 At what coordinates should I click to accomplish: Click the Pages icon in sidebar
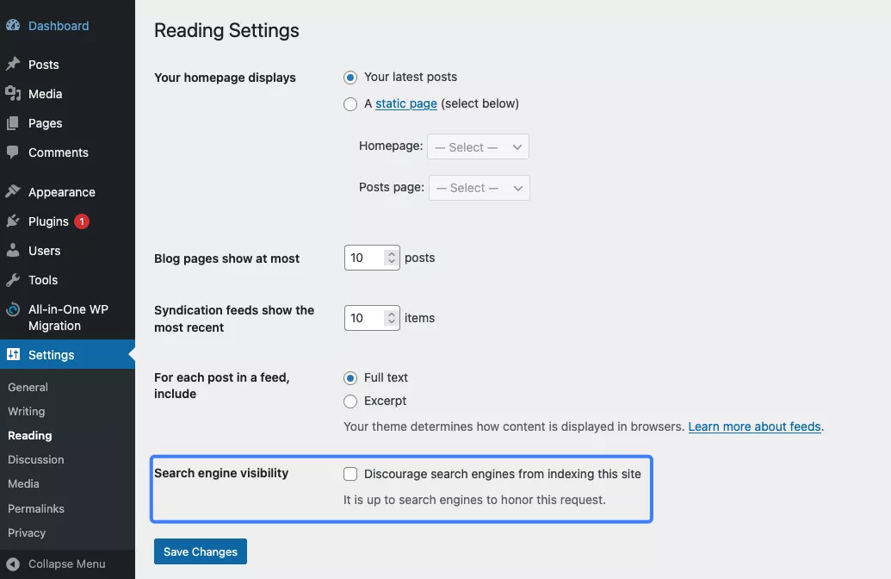point(13,123)
